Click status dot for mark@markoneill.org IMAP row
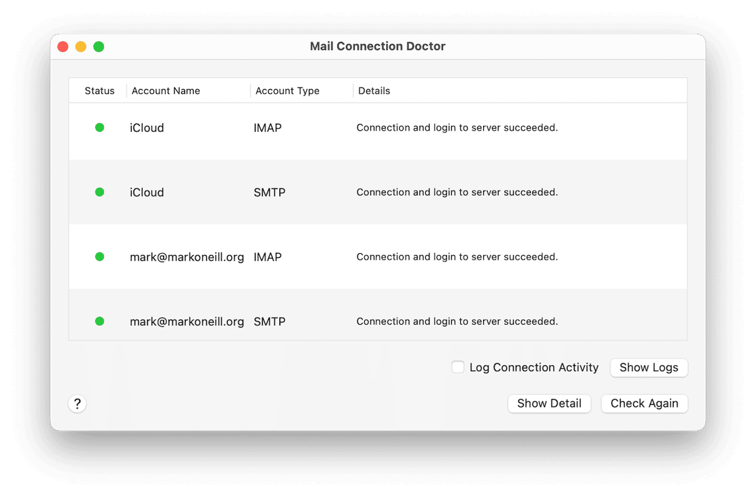The image size is (756, 497). pos(99,257)
